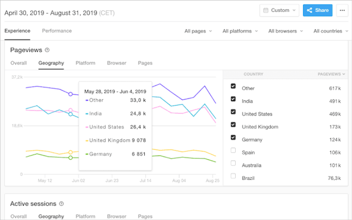Sort by the Pageviews column arrow
352x220 pixels.
coord(344,74)
